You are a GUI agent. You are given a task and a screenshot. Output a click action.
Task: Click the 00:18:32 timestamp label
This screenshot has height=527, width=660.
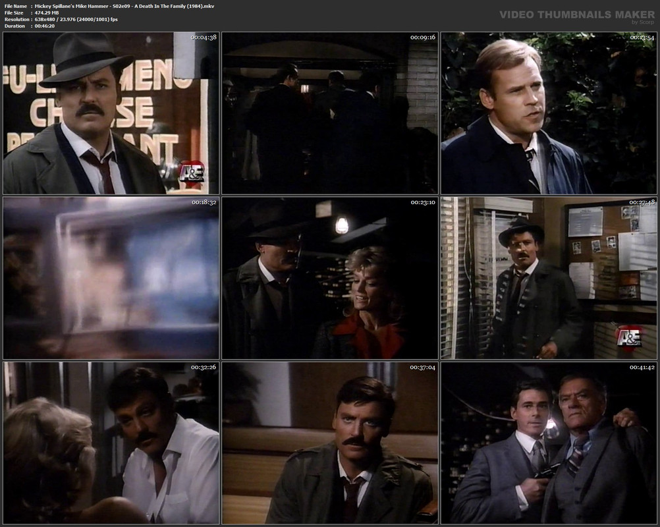(204, 202)
